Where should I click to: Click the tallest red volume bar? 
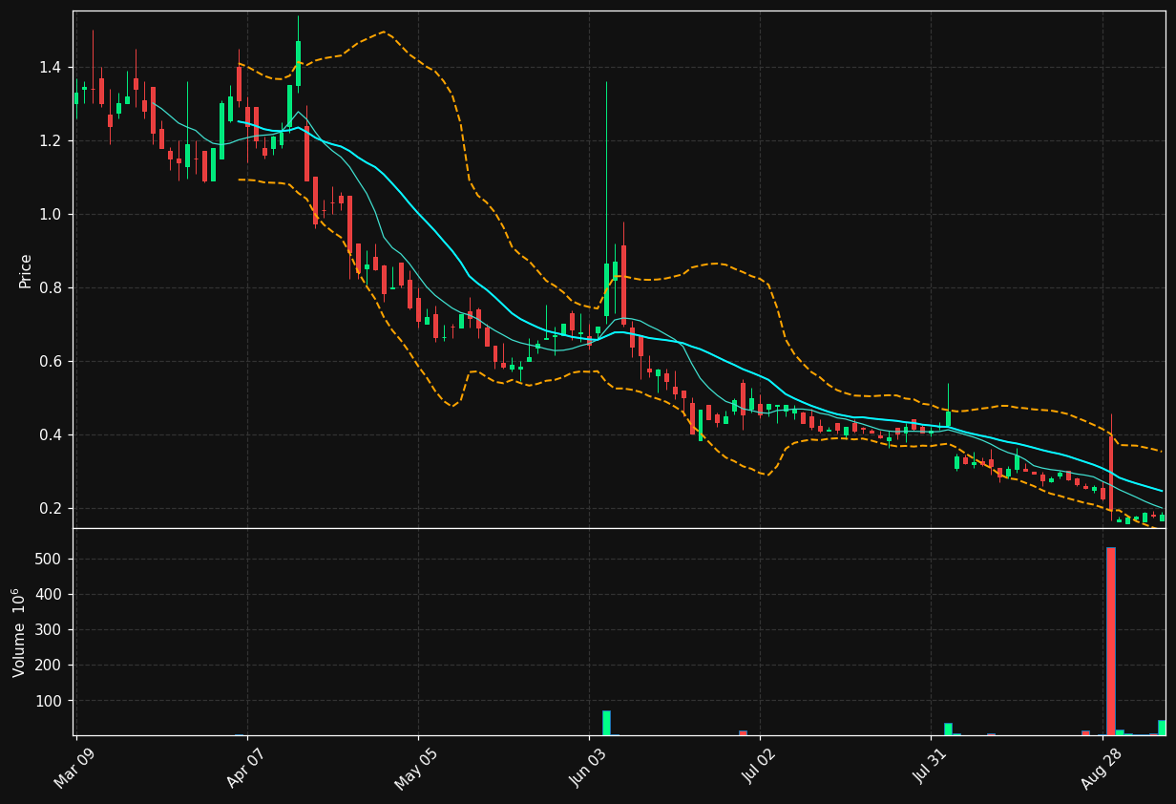[1110, 641]
